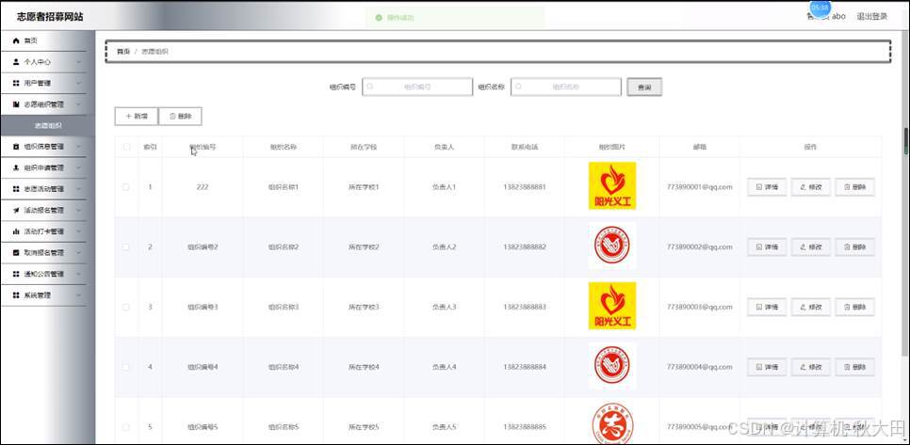Click the 组织名称 search field
Viewport: 910px width, 445px height.
[566, 87]
